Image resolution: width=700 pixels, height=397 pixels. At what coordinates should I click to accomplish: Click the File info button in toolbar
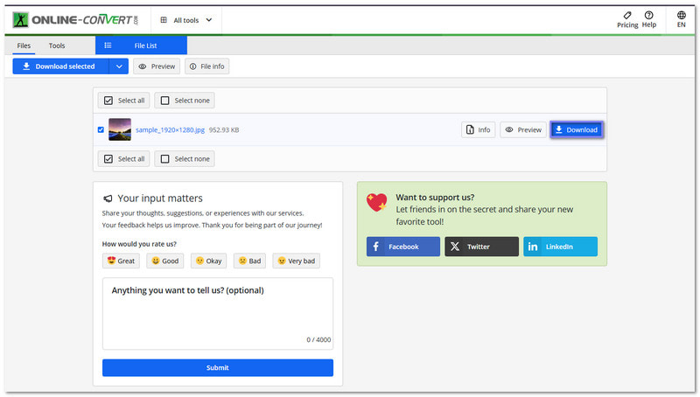click(x=206, y=66)
